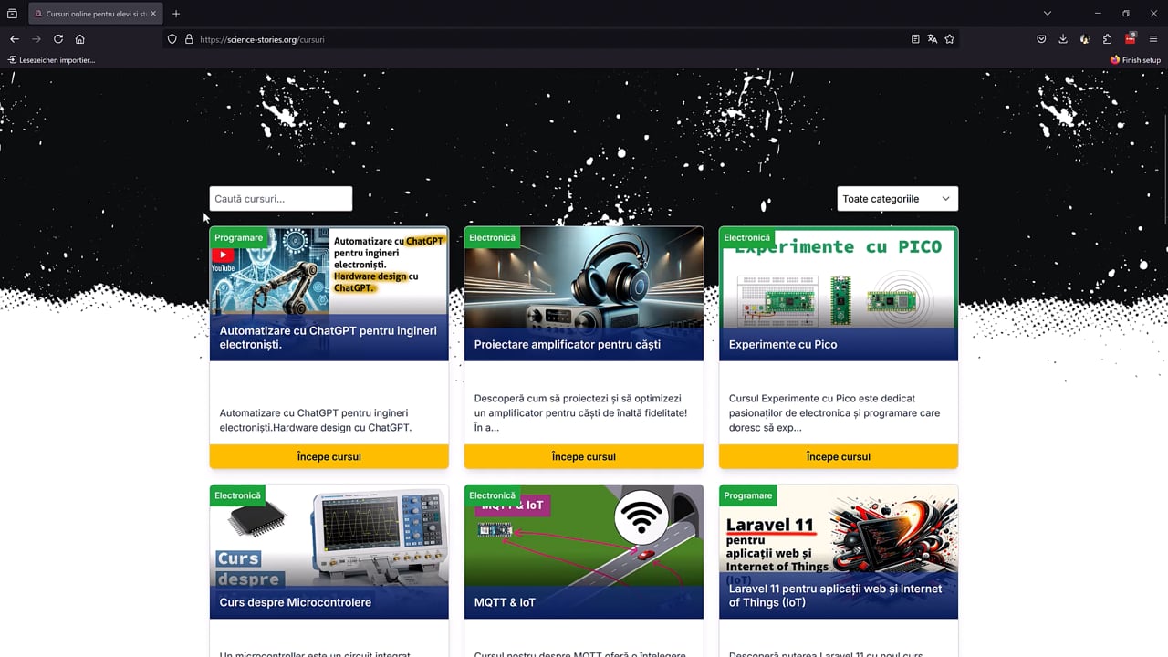1168x657 pixels.
Task: View site security lock information
Action: click(x=189, y=39)
